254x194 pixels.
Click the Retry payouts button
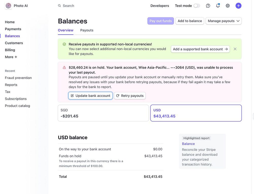[x=130, y=96]
